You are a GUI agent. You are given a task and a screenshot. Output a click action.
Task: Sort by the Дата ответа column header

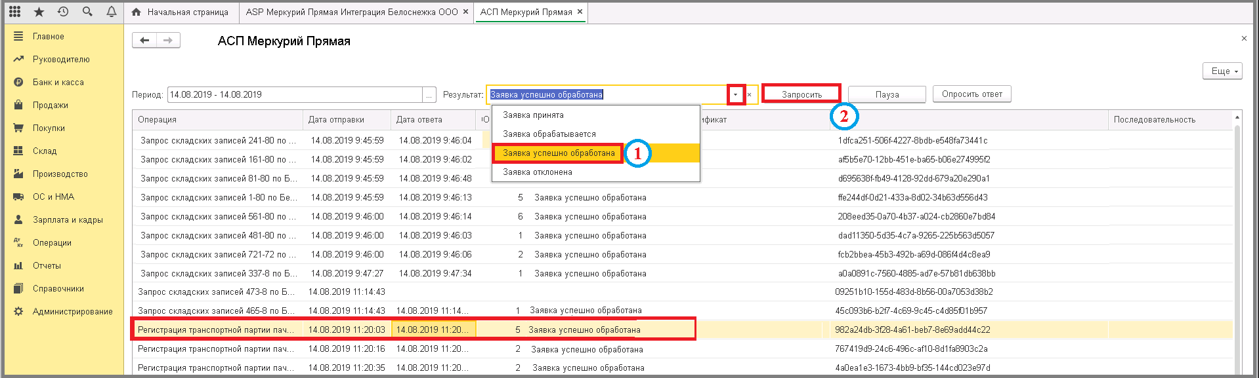(433, 120)
